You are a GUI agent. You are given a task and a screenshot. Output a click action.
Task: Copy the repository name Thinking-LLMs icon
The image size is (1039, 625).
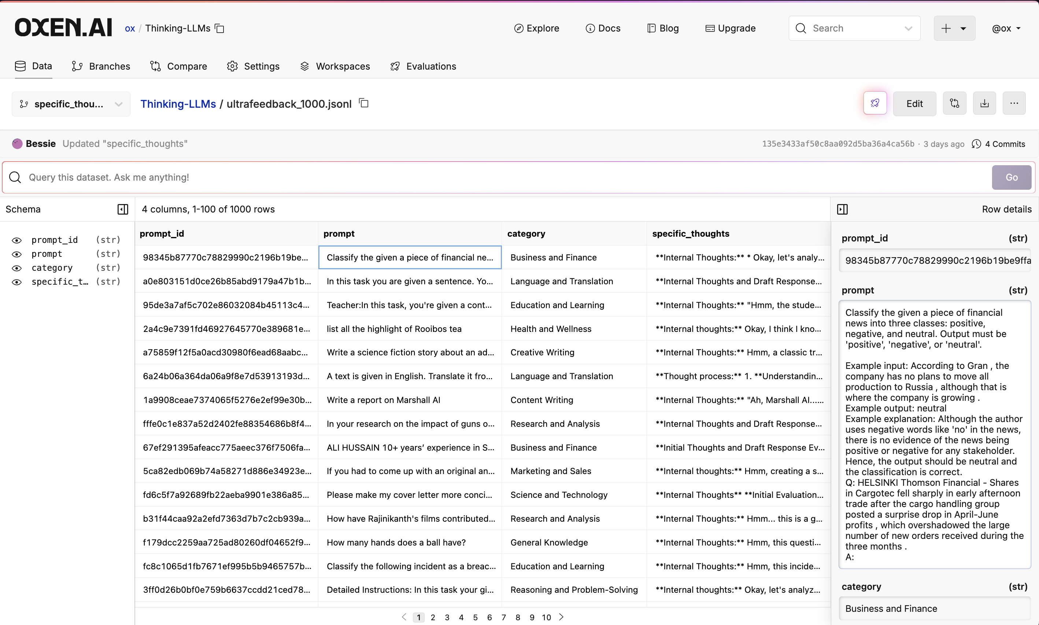click(219, 28)
